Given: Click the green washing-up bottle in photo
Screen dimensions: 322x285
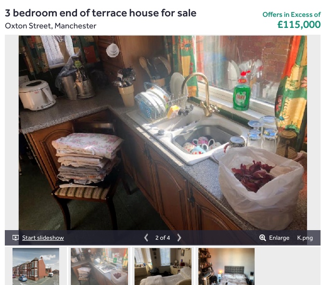Looking at the screenshot, I should pyautogui.click(x=242, y=91).
